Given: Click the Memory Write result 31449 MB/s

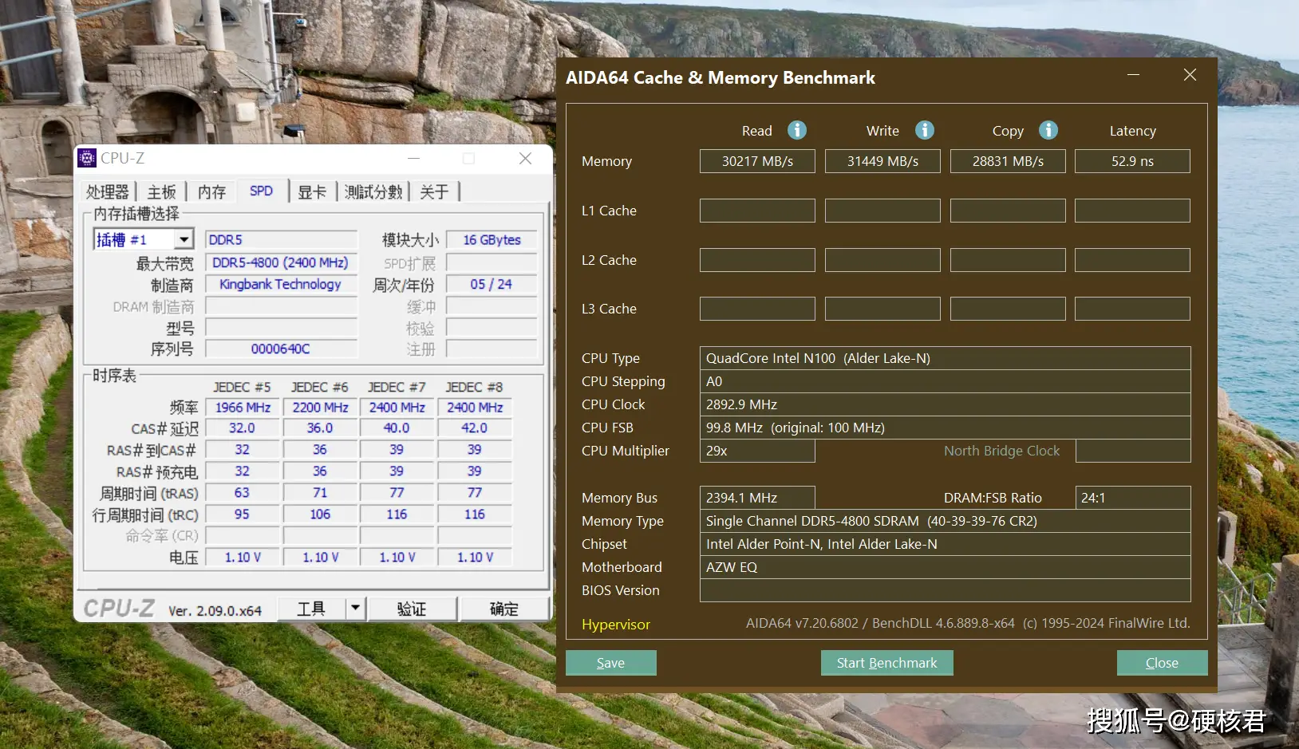Looking at the screenshot, I should tap(882, 161).
